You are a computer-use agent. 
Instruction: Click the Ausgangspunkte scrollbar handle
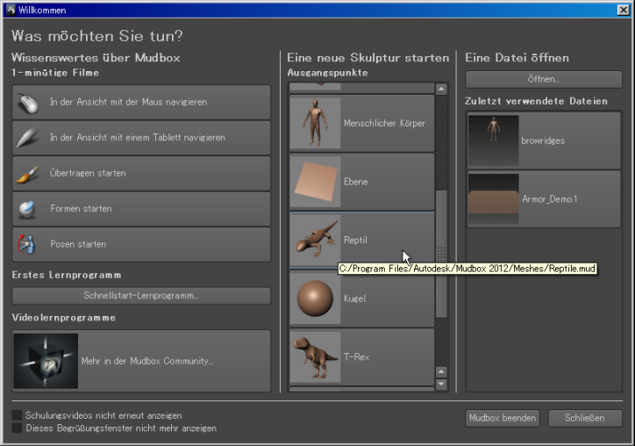441,254
